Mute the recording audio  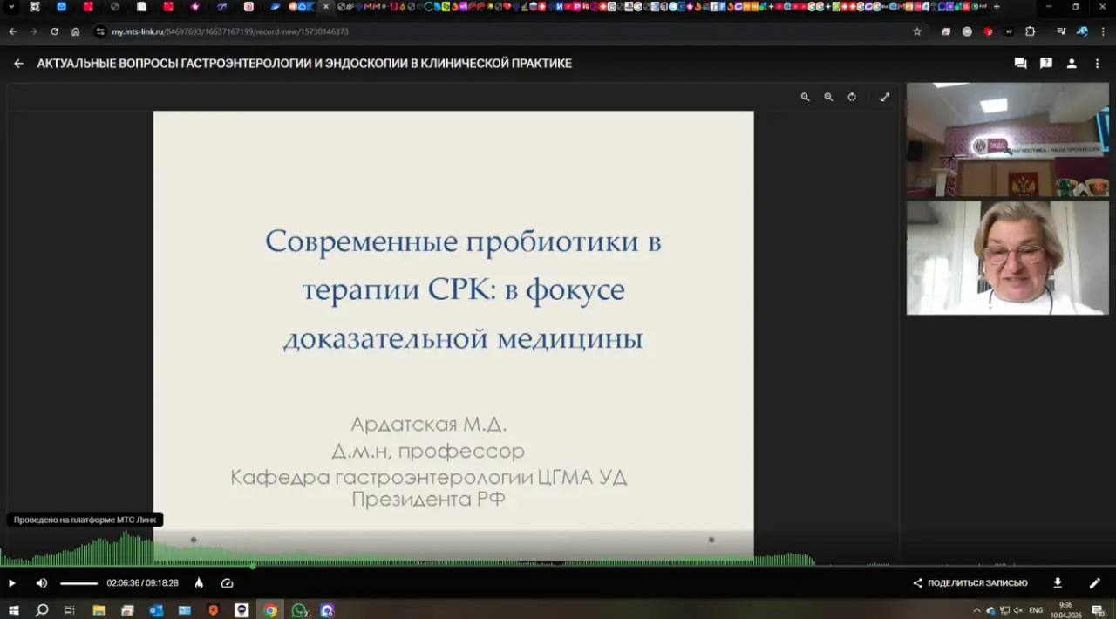42,583
